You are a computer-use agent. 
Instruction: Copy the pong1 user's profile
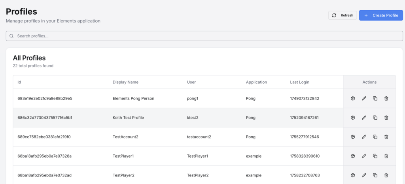(375, 98)
